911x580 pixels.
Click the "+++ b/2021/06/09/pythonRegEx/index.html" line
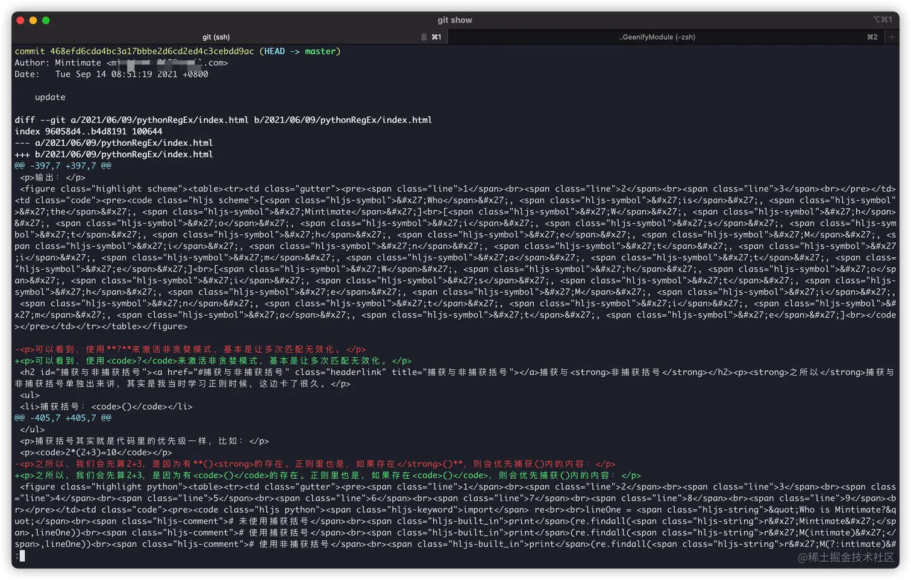pyautogui.click(x=114, y=154)
